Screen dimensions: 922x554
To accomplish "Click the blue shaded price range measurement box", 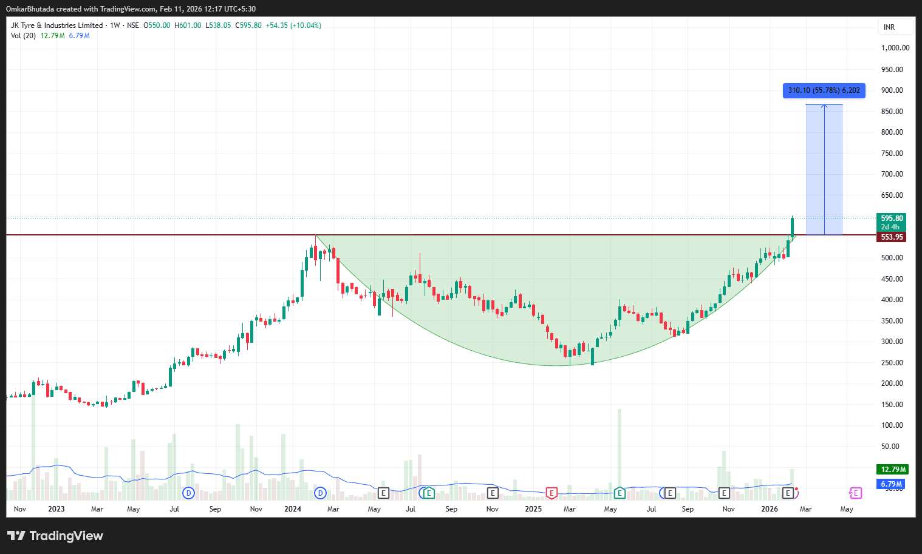I will tap(824, 170).
